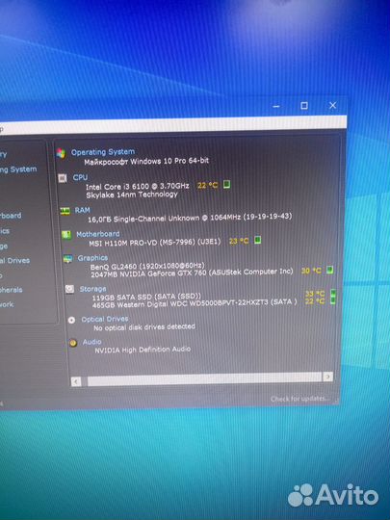Click the horizontal scrollbar right arrow
The image size is (390, 520).
[327, 377]
